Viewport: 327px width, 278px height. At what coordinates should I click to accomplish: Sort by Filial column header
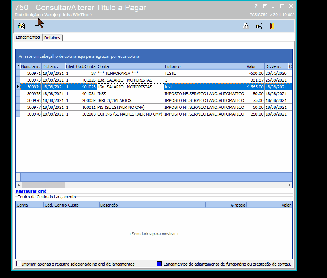(70, 66)
